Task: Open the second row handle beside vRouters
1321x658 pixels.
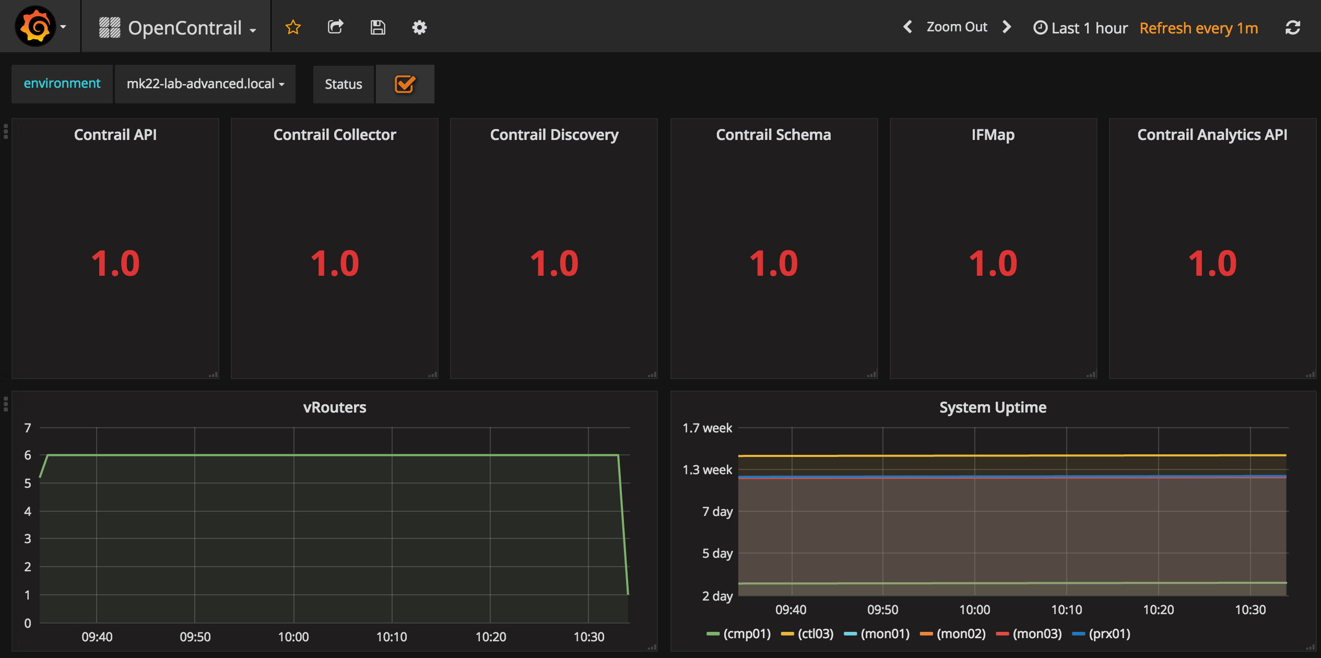Action: 6,404
